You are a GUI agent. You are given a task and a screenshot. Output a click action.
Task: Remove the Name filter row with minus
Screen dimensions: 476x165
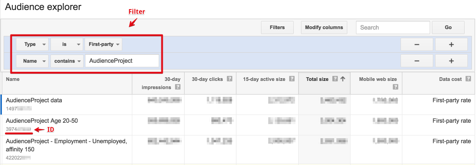click(417, 61)
